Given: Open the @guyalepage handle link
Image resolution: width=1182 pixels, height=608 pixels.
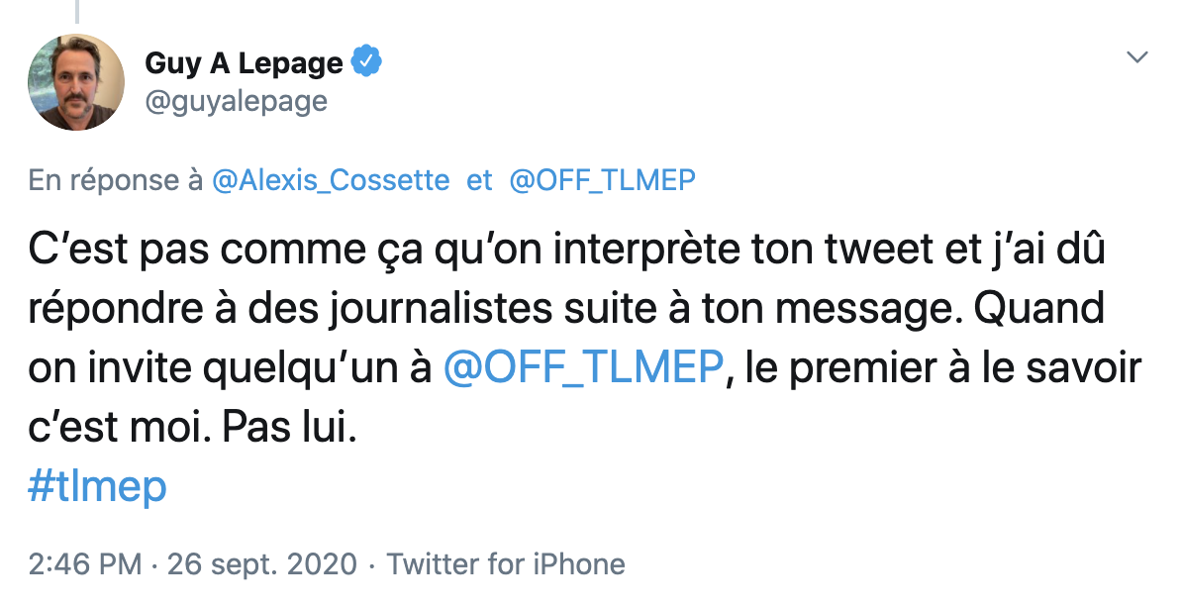Looking at the screenshot, I should 236,101.
